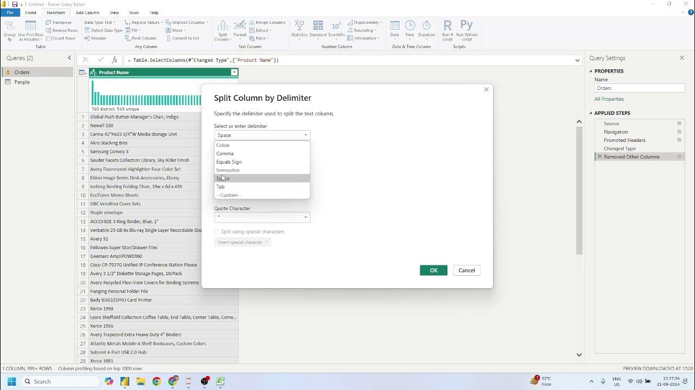Click Merge Columns in ribbon
695x390 pixels.
pyautogui.click(x=267, y=22)
